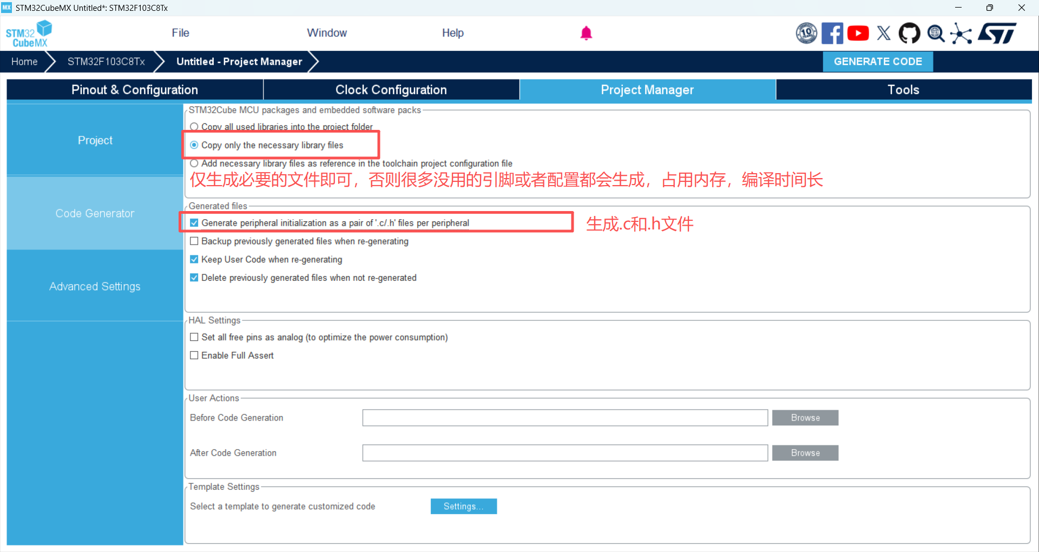Screen dimensions: 1039x552
Task: Click Browse for Before Code Generation
Action: [805, 418]
